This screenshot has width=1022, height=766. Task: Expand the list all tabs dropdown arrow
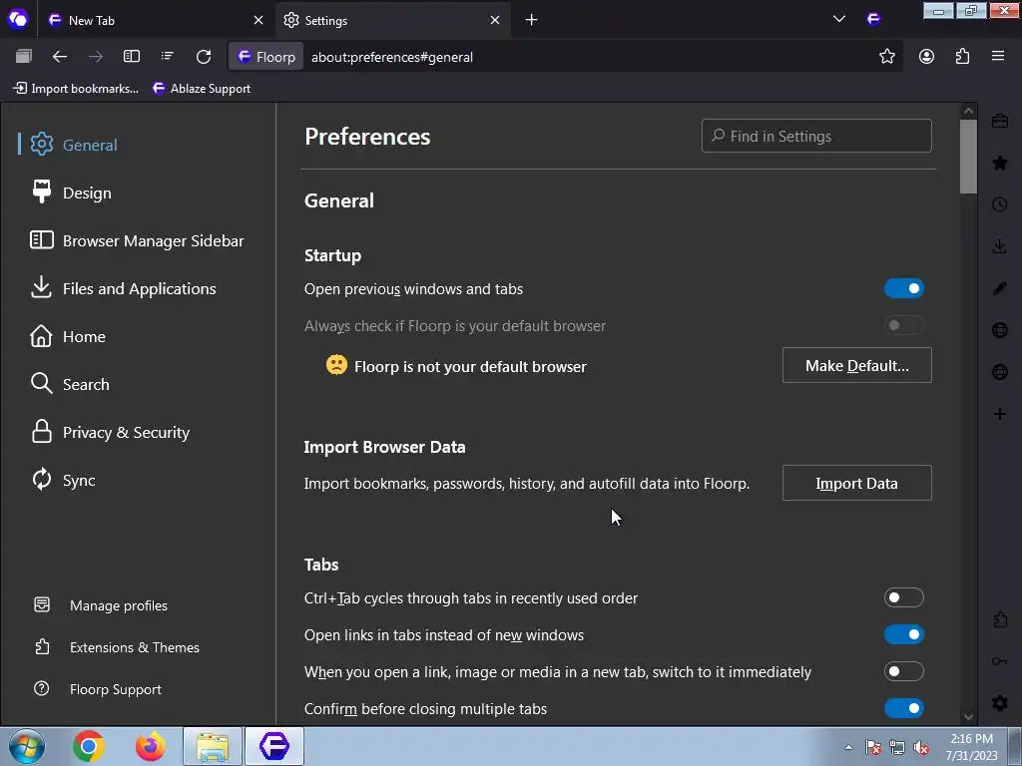tap(838, 19)
